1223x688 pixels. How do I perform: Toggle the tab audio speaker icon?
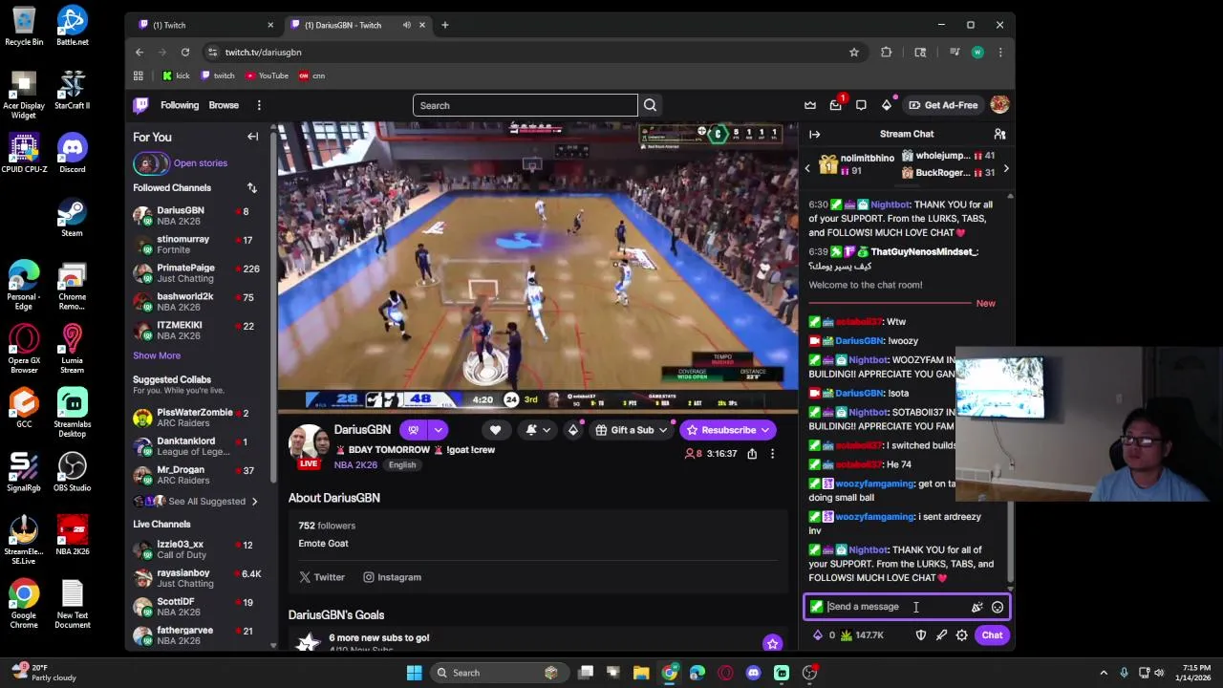coord(407,25)
